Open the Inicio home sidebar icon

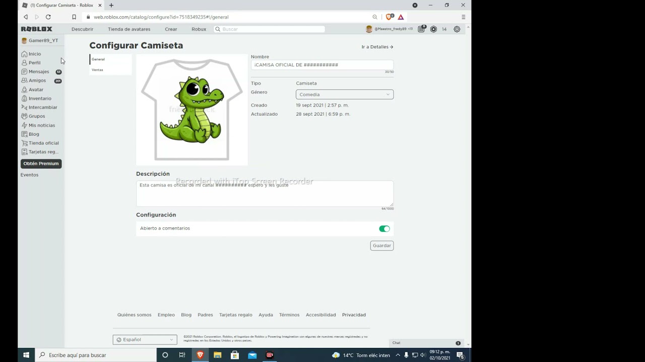click(x=24, y=54)
